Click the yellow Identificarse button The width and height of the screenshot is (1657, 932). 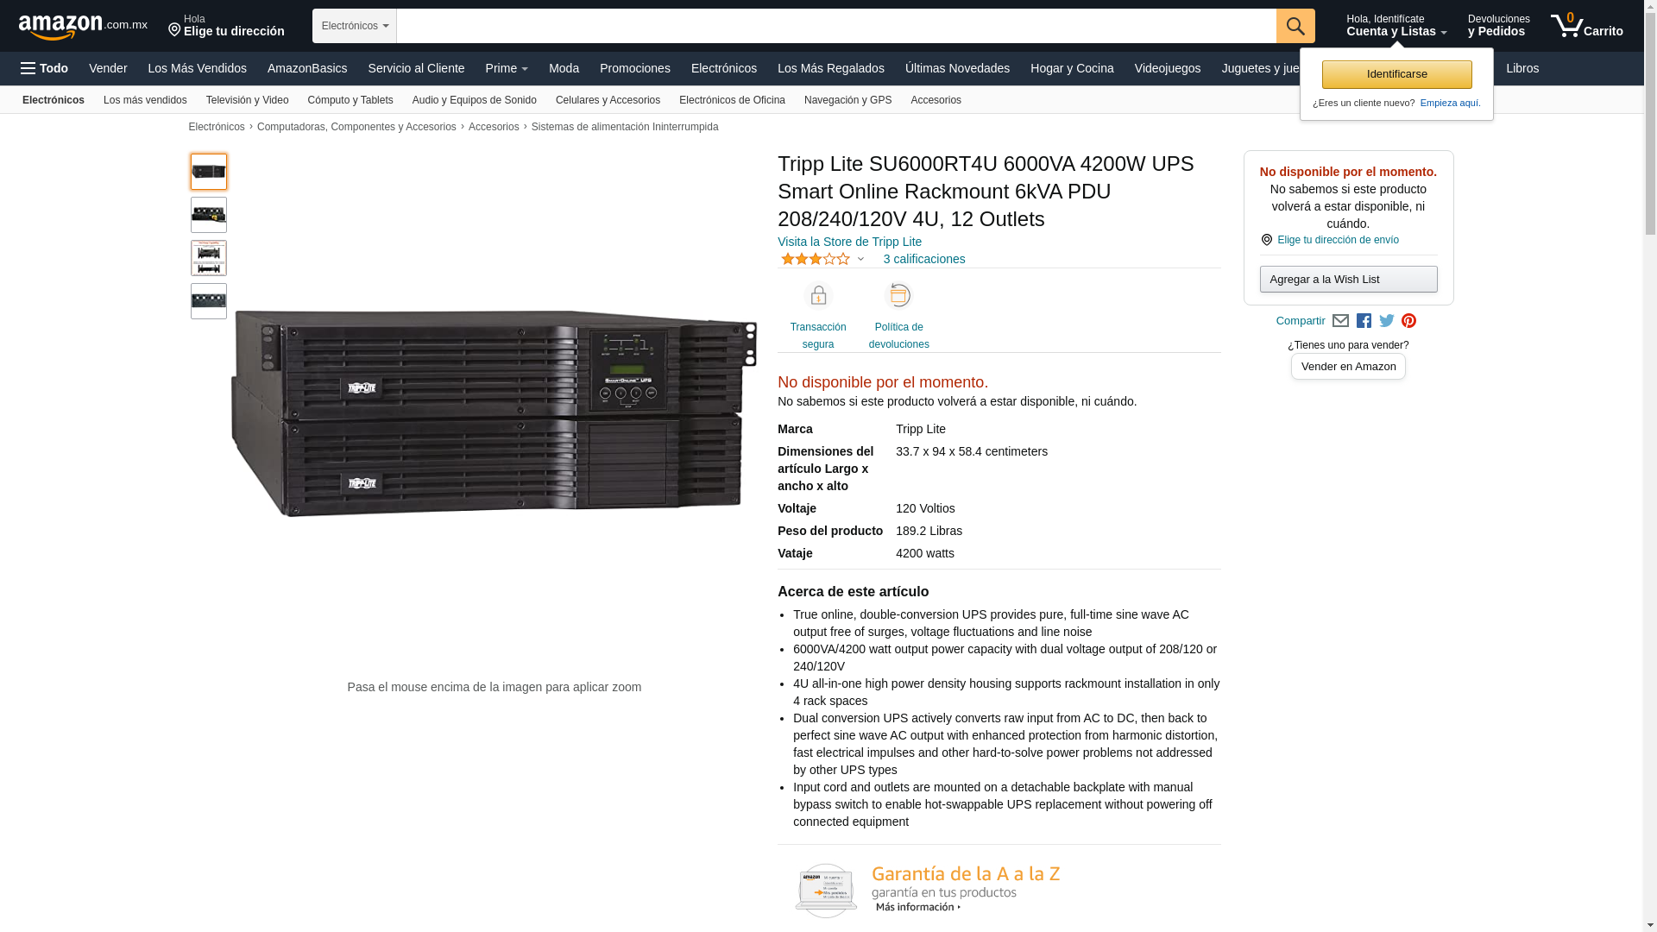(1396, 74)
